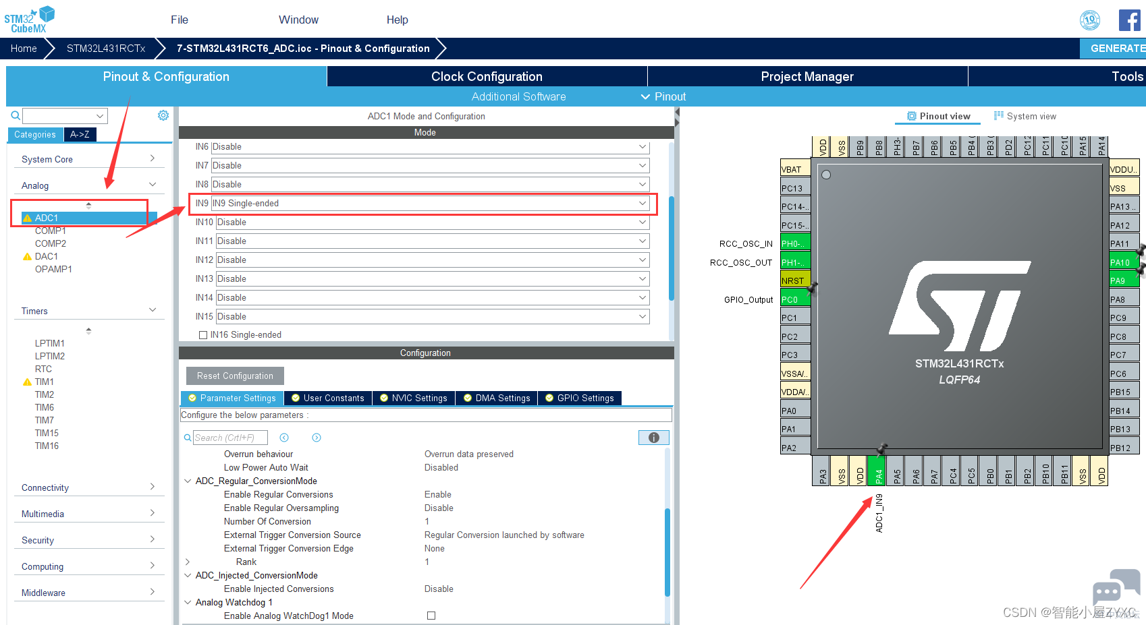Click the Pinout view chip icon
Image resolution: width=1146 pixels, height=625 pixels.
(x=912, y=116)
